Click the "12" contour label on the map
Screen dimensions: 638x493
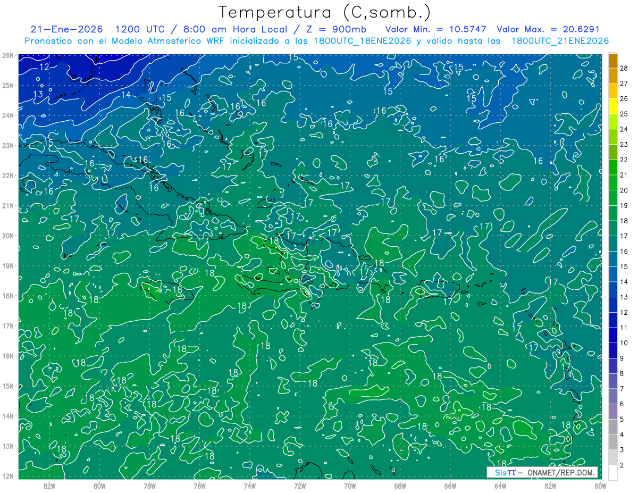(x=44, y=67)
